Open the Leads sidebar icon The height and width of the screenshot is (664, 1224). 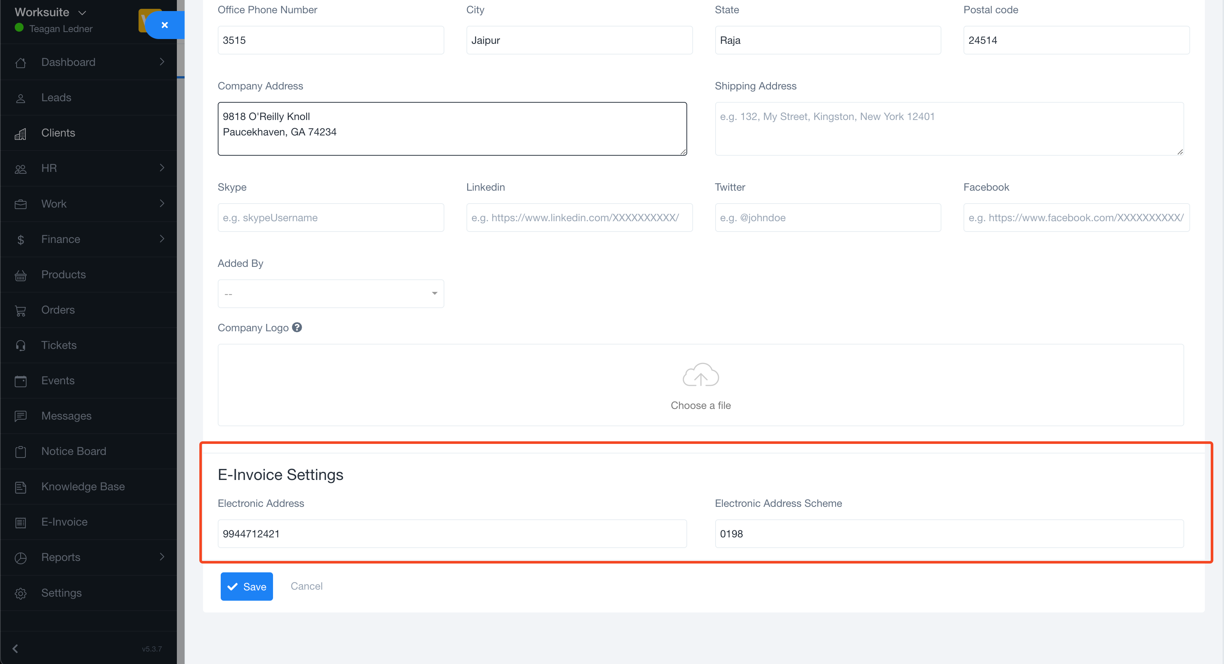21,98
